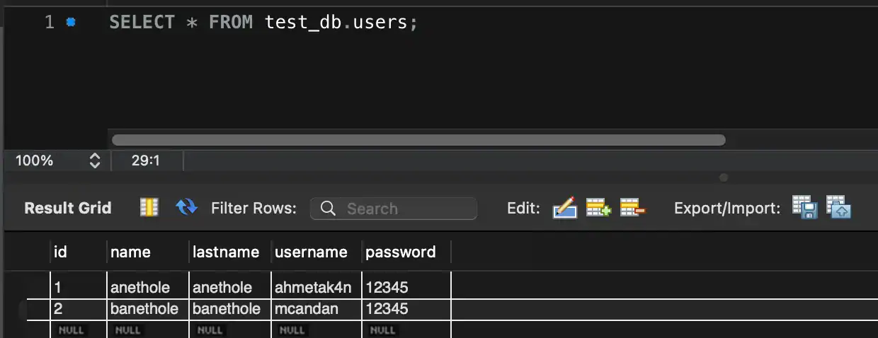Screen dimensions: 878x338
Task: Click the Result Grid label
Action: (68, 208)
